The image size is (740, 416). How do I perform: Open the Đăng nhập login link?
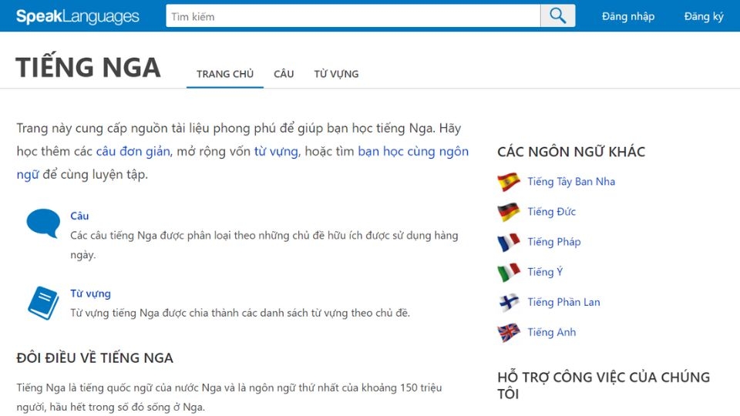628,16
